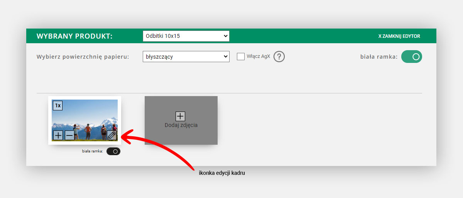Click the Włącz AgX label text
Image resolution: width=463 pixels, height=198 pixels.
[259, 57]
